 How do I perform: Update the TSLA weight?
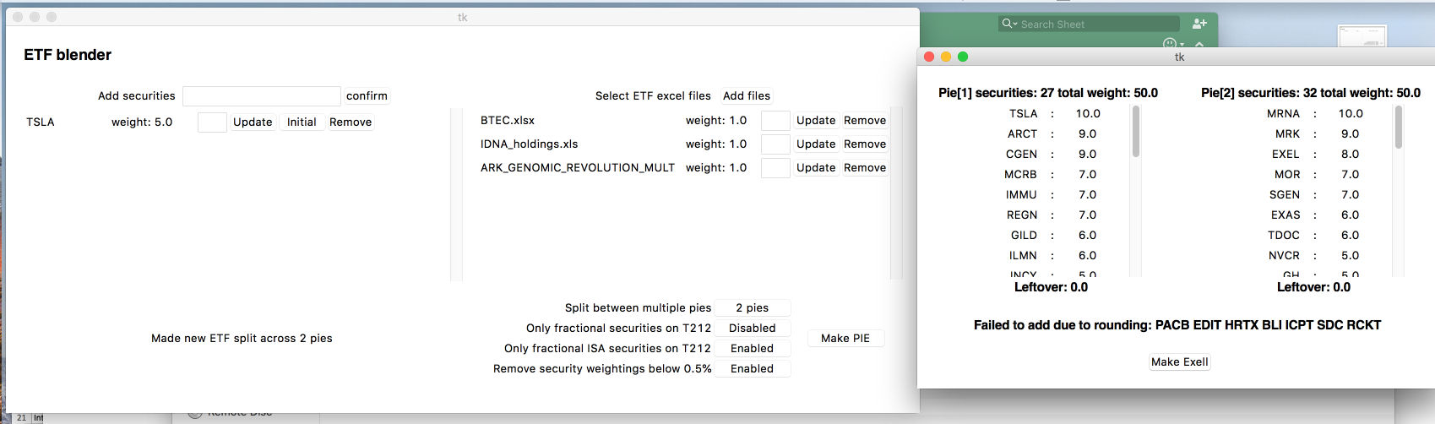(253, 122)
